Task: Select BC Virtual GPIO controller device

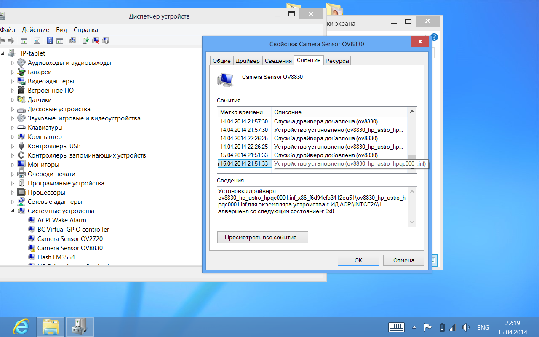Action: (73, 230)
